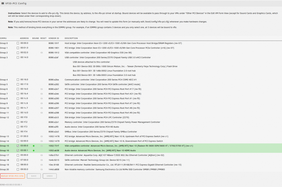Click green bound indicator for 03:00.1
This screenshot has height=187, width=282.
pos(34,151)
